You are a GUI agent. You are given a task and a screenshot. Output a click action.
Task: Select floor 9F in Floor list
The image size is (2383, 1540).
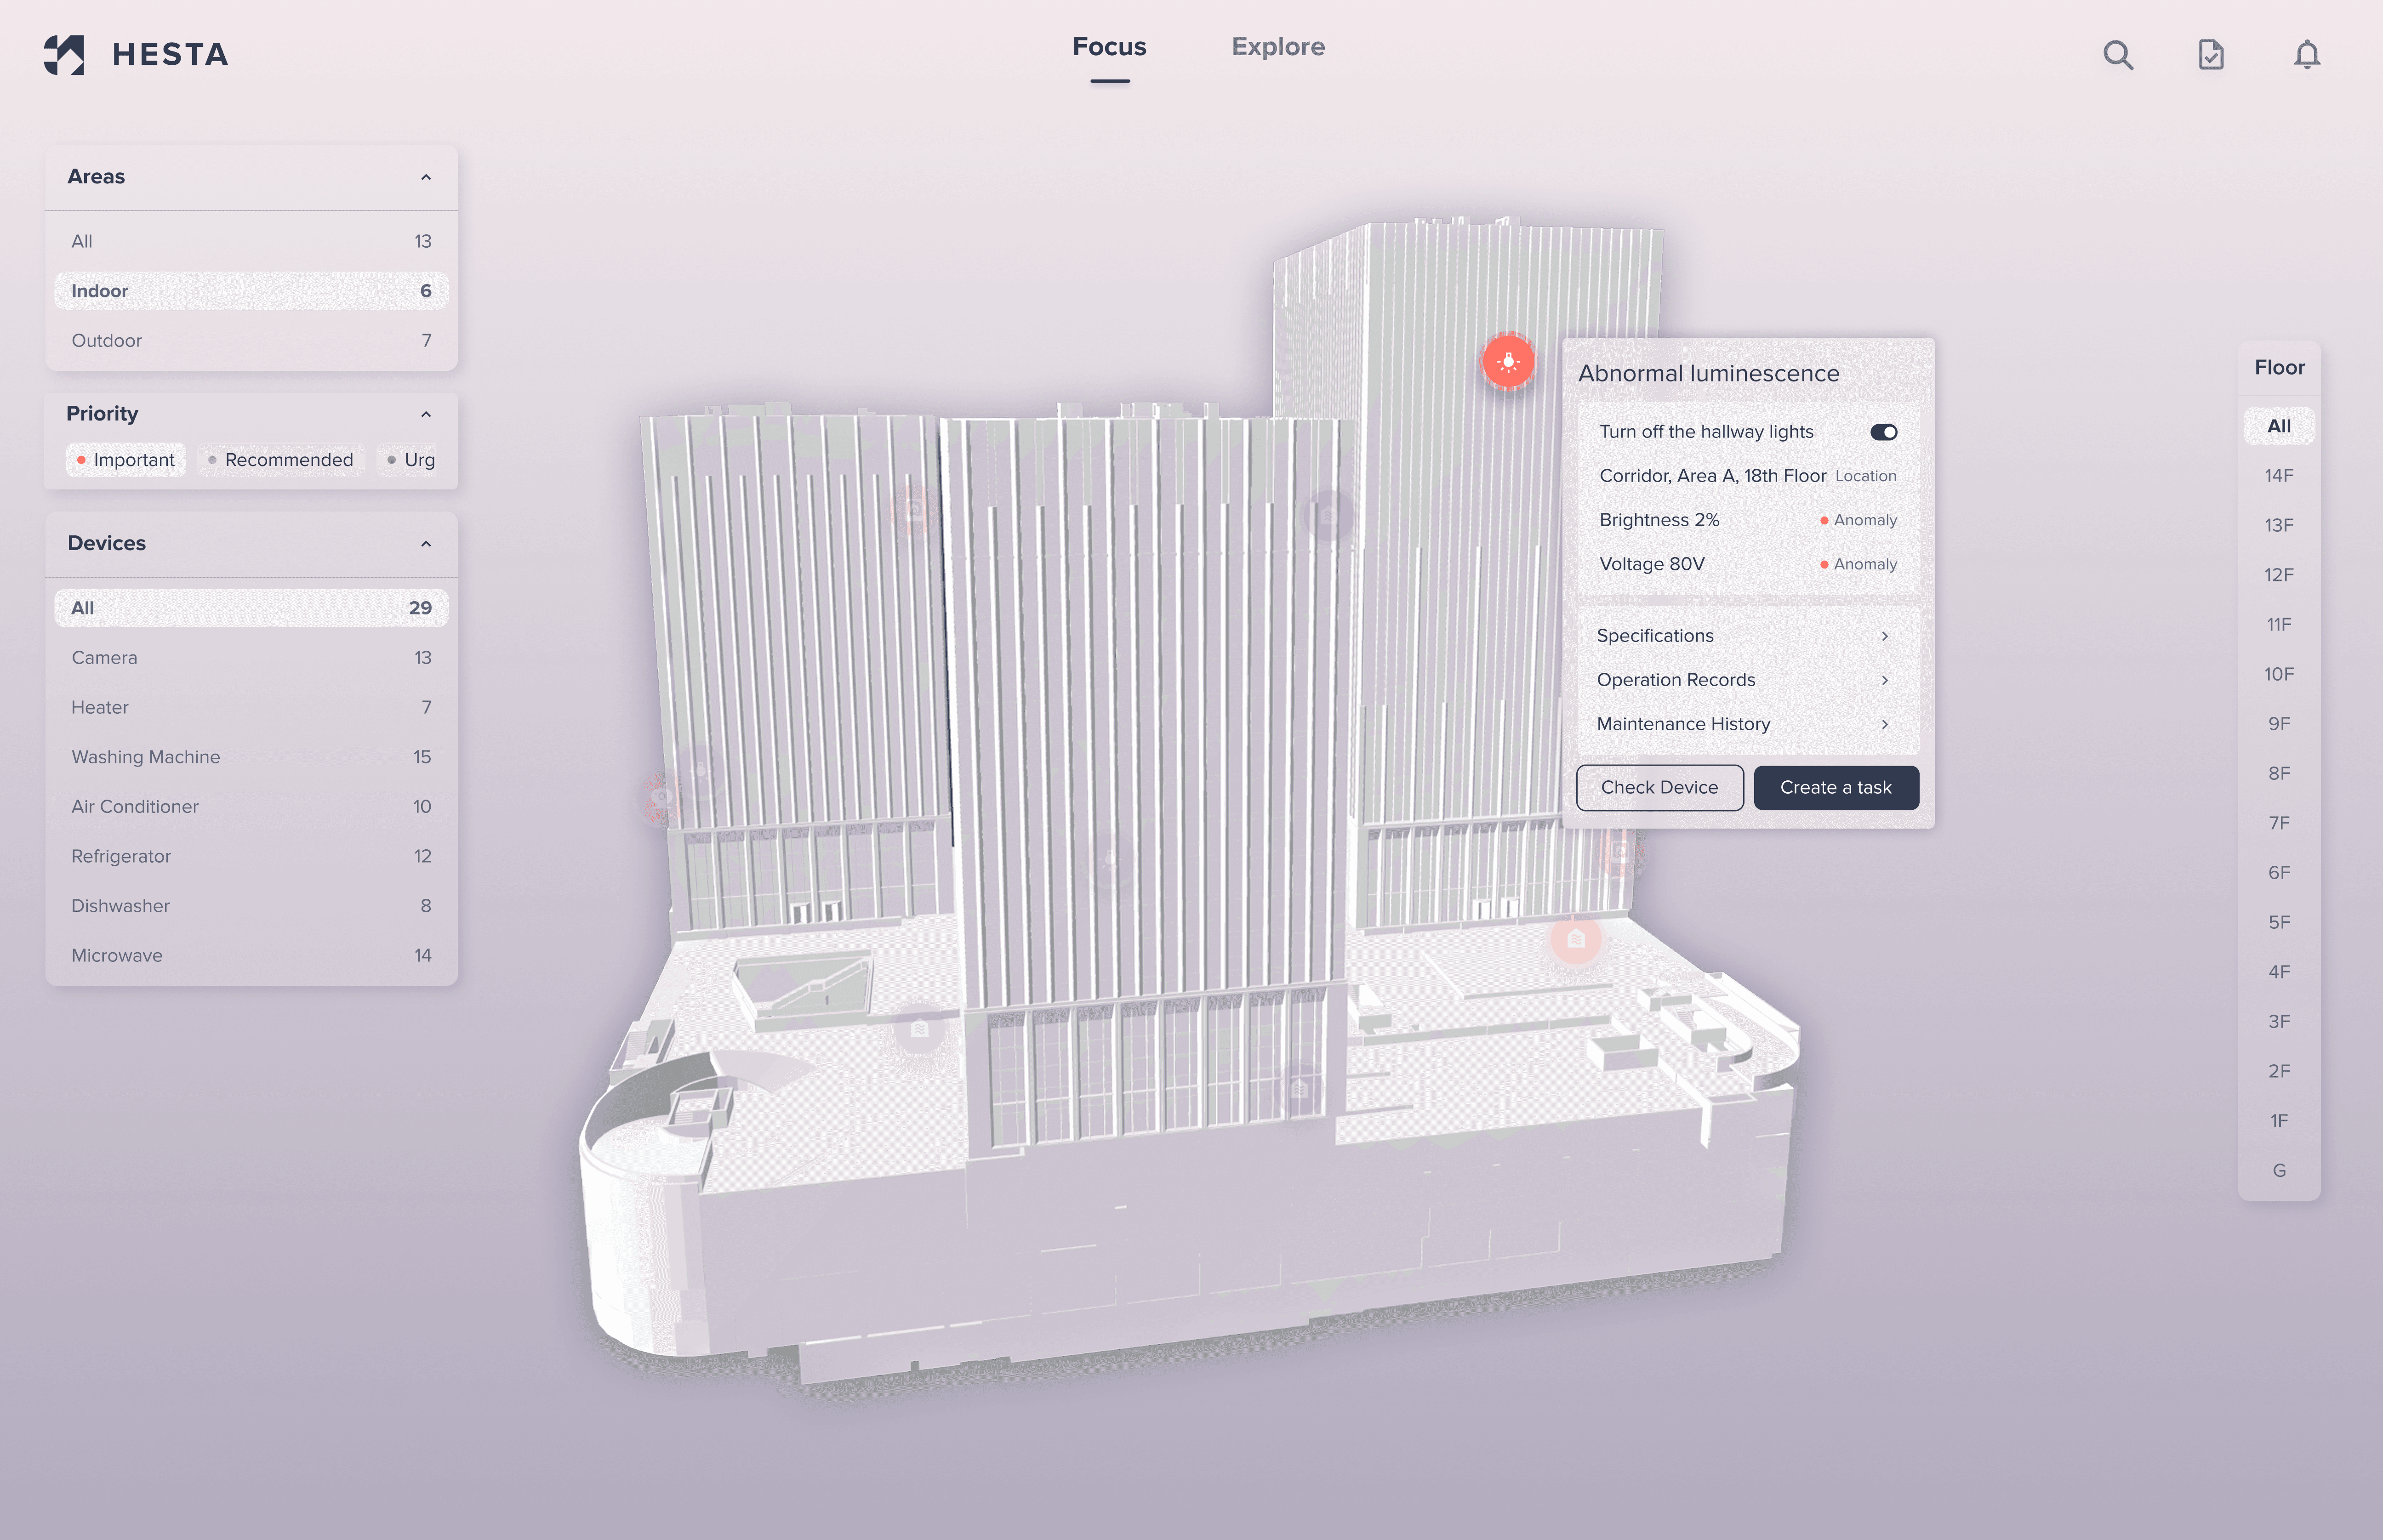pyautogui.click(x=2278, y=723)
